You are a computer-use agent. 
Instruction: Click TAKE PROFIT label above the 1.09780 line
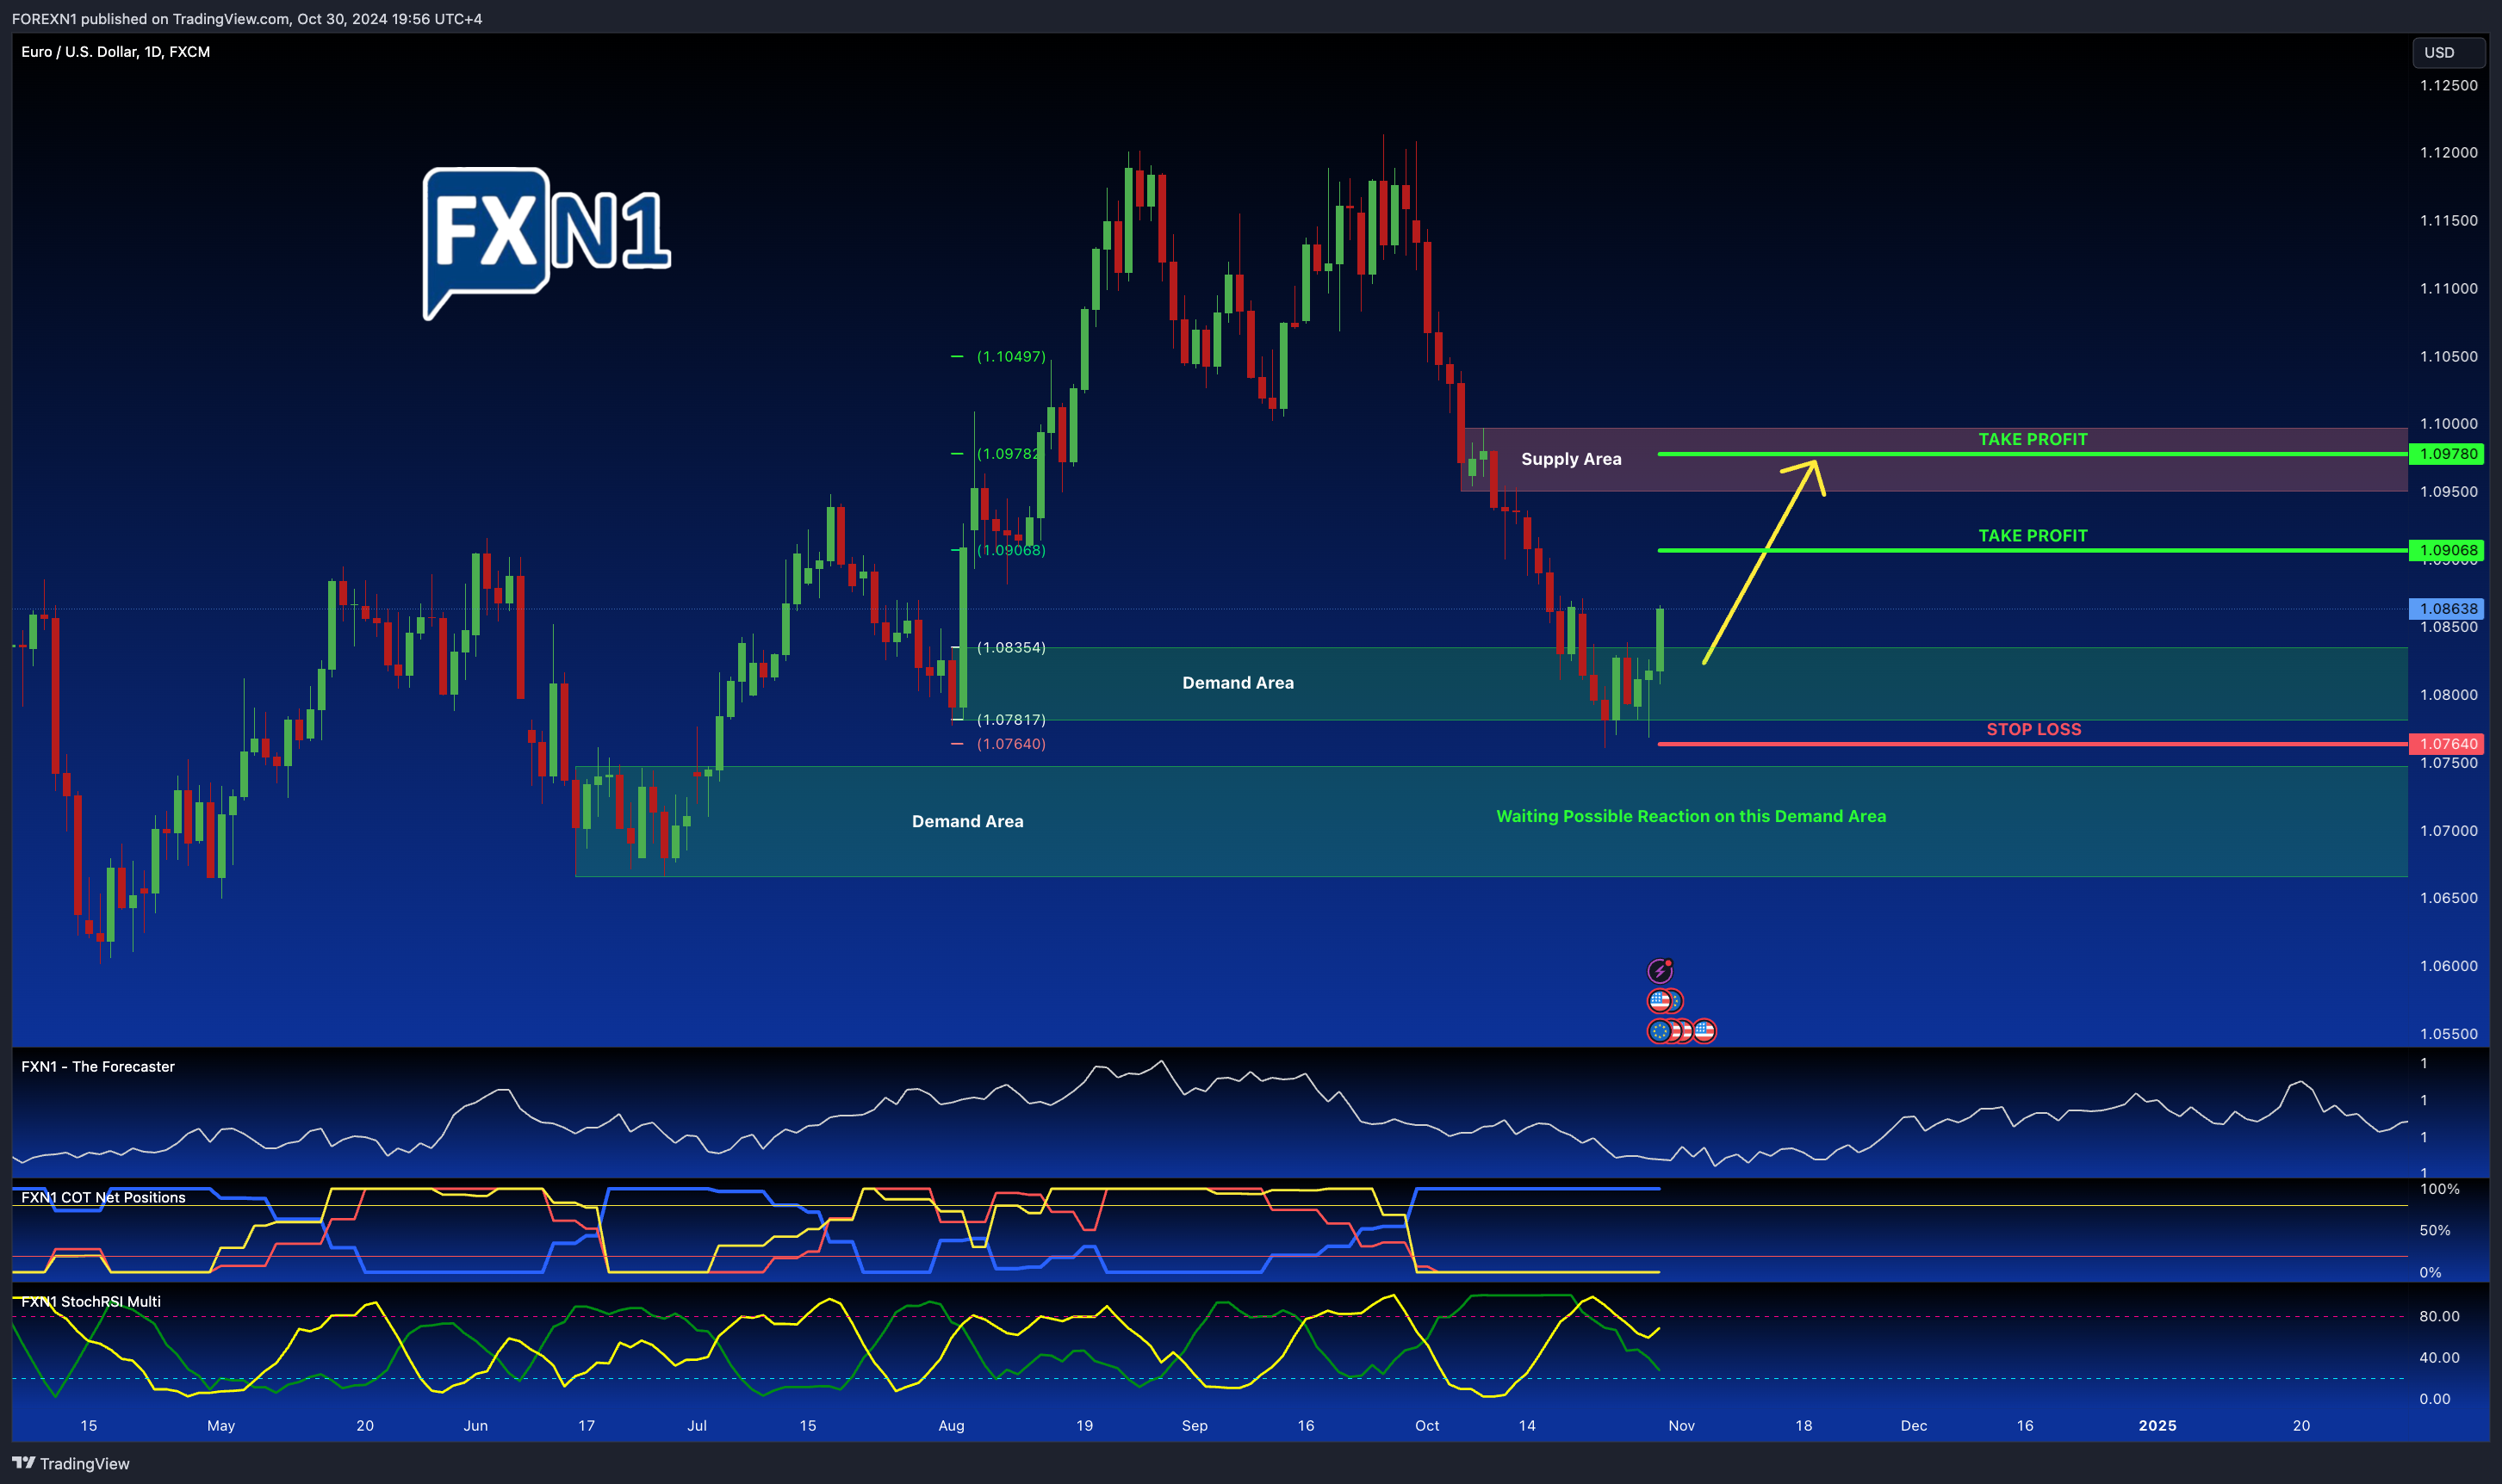pos(2033,439)
